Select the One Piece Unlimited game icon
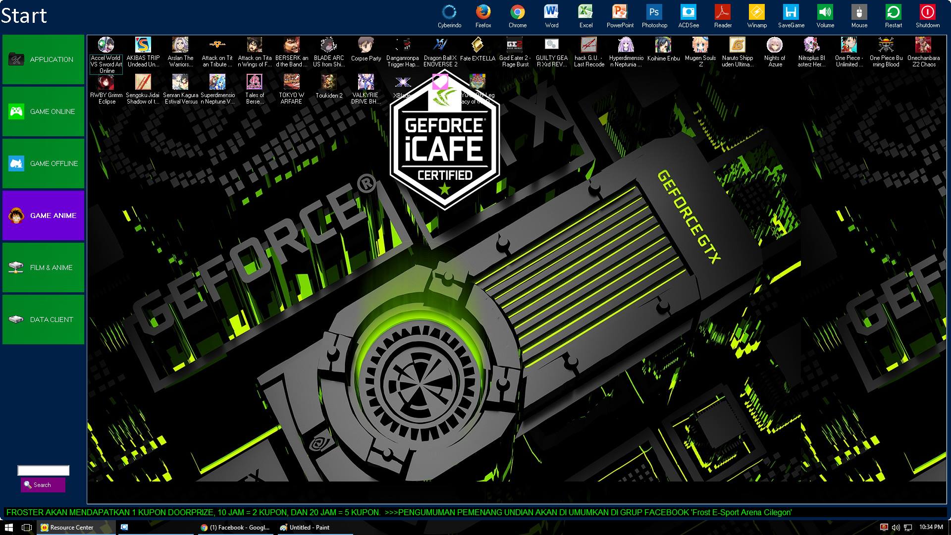Screen dimensions: 951x535 (x=849, y=53)
